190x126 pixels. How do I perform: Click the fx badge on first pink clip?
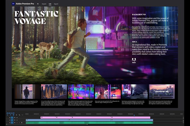coord(42,117)
